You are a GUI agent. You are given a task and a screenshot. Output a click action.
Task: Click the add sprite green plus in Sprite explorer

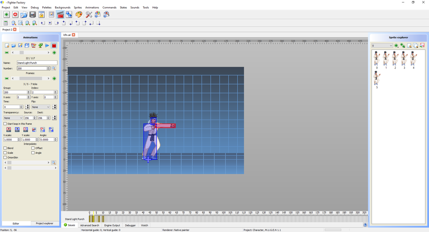(x=396, y=46)
